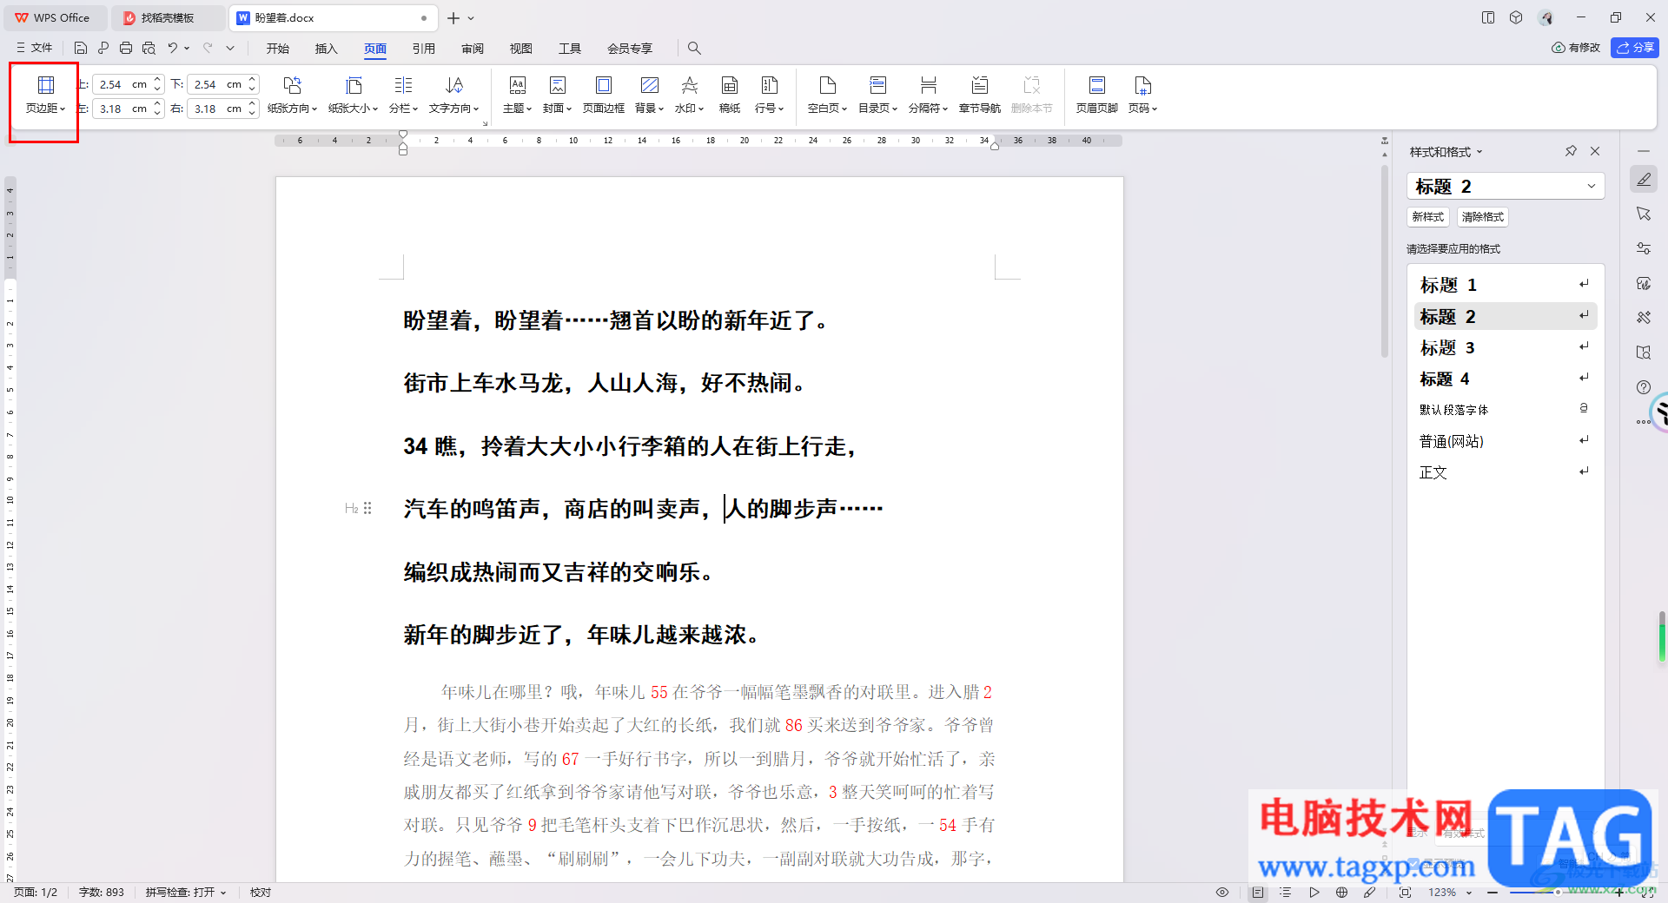This screenshot has width=1668, height=903.
Task: Pin the 样式和格式 panel
Action: (1571, 151)
